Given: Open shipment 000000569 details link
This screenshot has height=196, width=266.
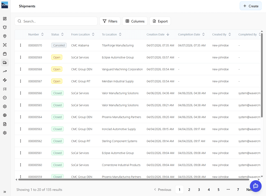Looking at the screenshot, I should pyautogui.click(x=35, y=57).
